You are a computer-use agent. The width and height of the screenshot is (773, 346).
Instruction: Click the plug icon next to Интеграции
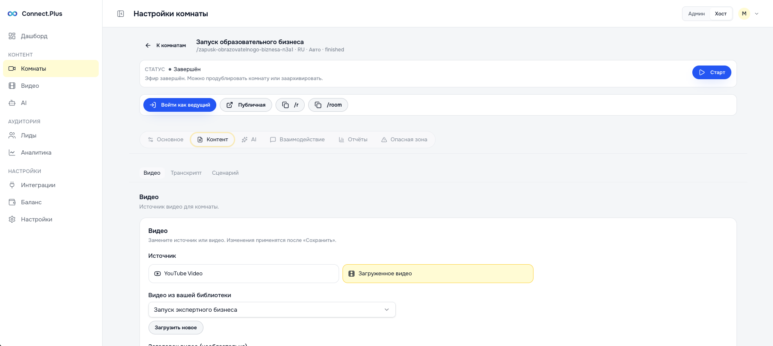point(12,185)
